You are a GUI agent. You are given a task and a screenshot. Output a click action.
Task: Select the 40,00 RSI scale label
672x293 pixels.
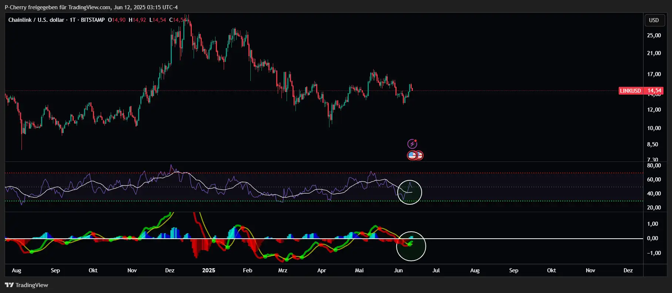click(654, 194)
